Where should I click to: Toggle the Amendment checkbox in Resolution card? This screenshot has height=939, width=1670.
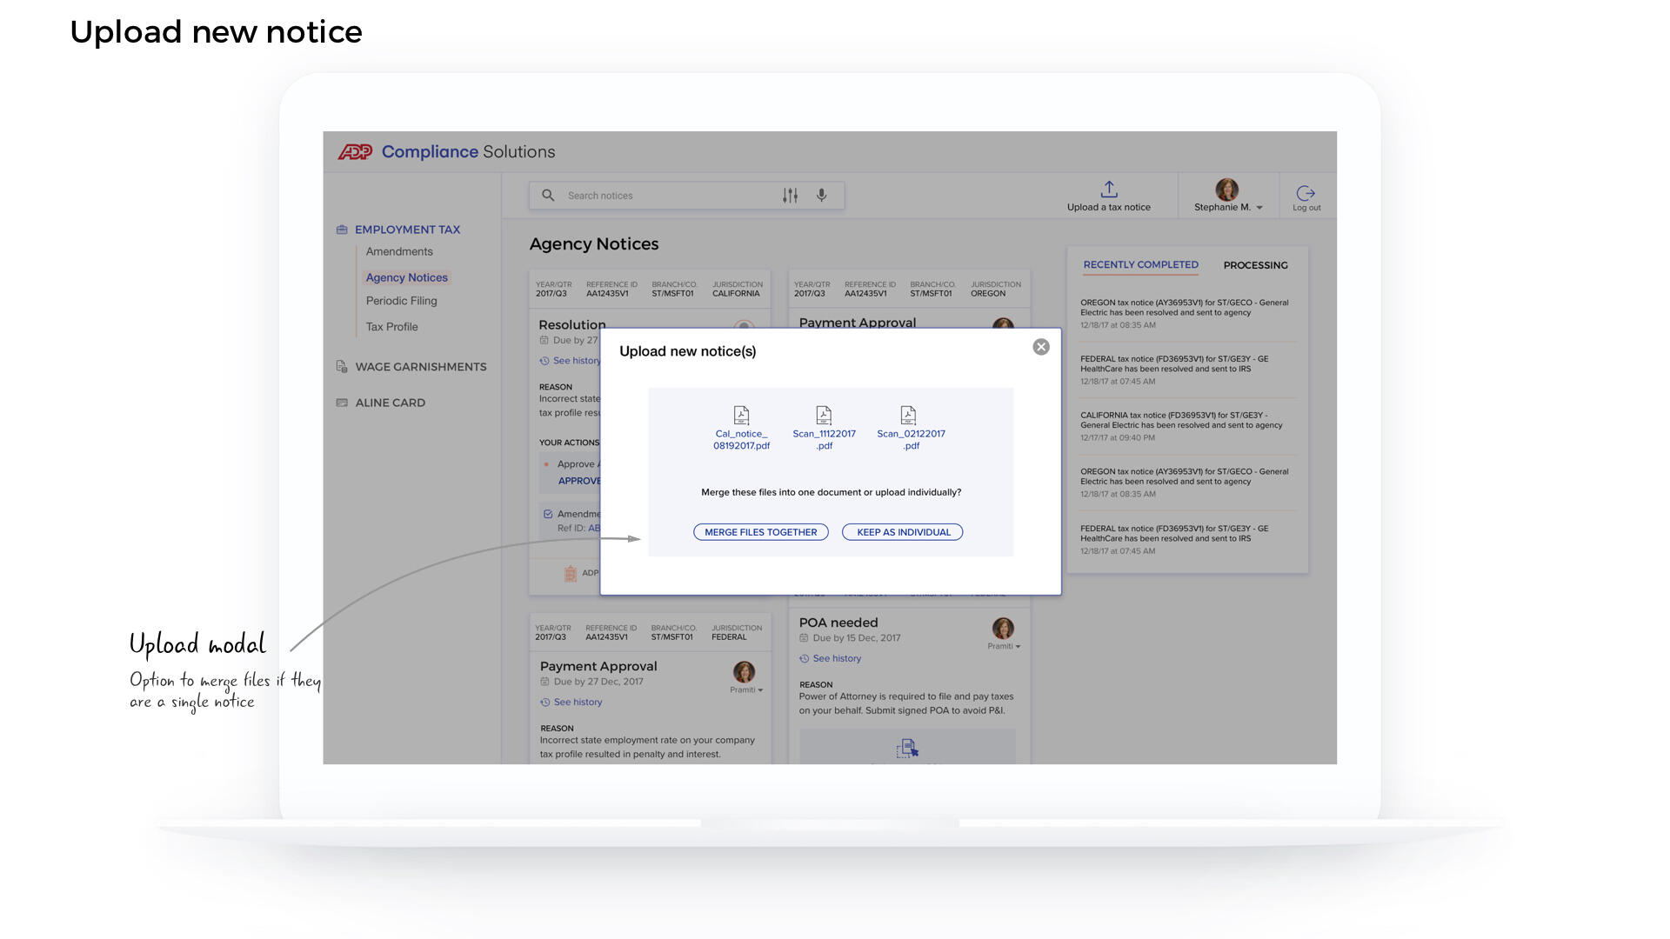[548, 514]
